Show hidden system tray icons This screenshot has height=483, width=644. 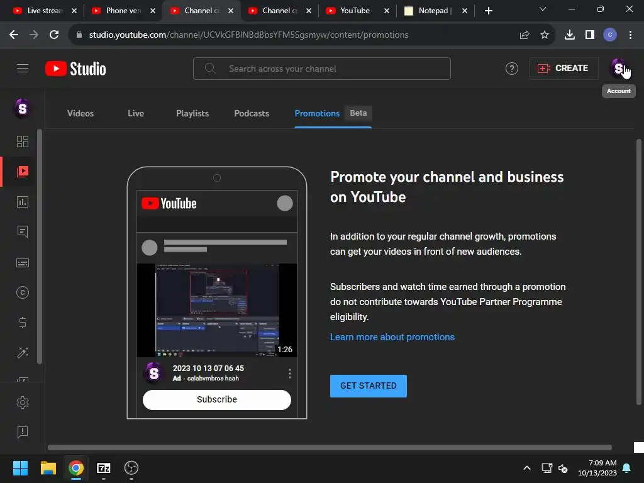click(527, 468)
